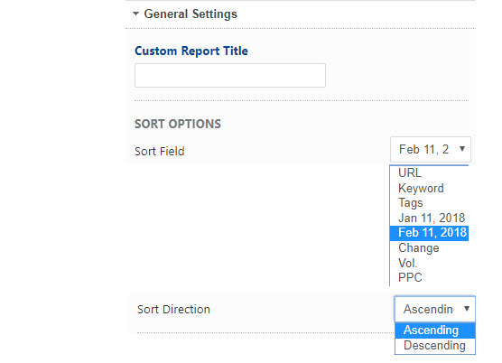Focus the Custom Report Title field
This screenshot has width=502, height=363.
(x=230, y=76)
